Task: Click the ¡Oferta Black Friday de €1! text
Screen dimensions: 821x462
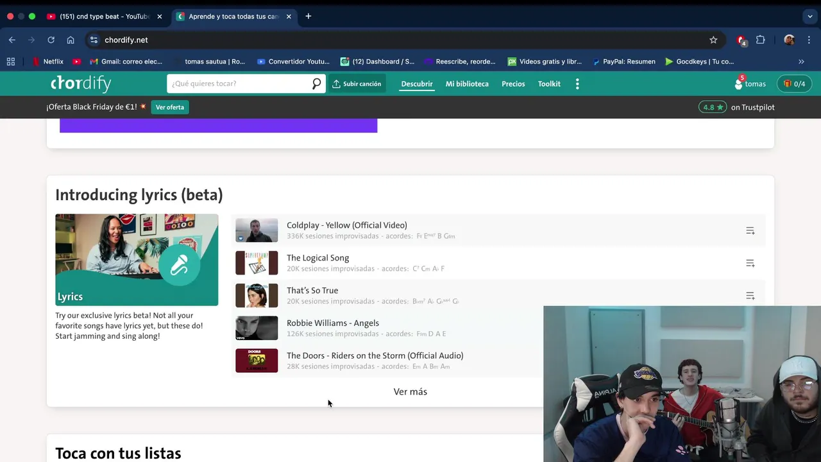Action: (92, 107)
